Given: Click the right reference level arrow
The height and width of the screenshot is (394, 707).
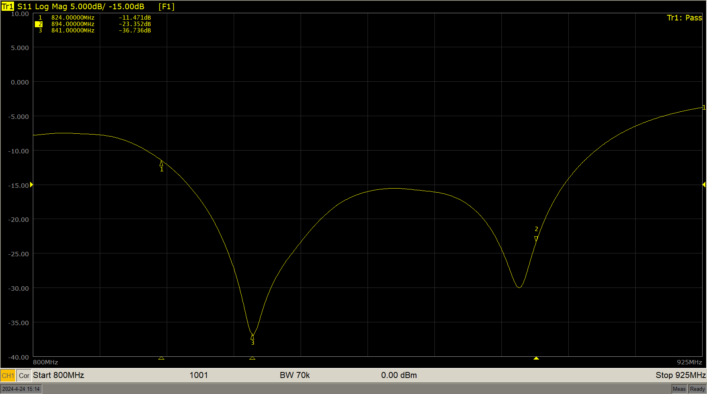Looking at the screenshot, I should point(704,185).
